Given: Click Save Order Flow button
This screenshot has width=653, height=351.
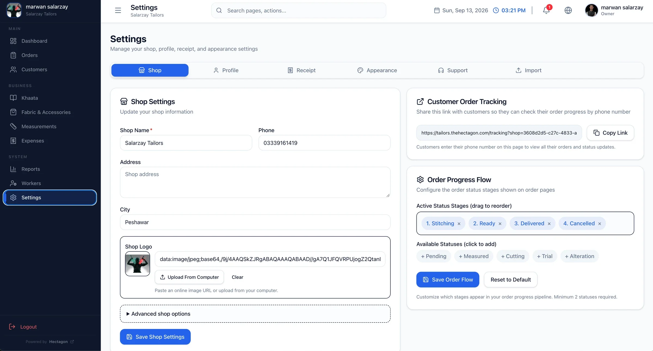Looking at the screenshot, I should click(x=448, y=279).
